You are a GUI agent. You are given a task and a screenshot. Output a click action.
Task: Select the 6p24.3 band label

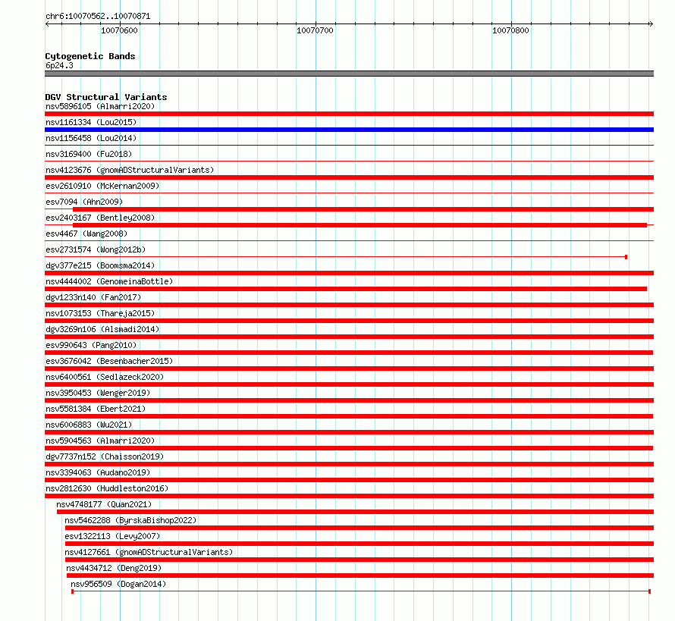point(59,65)
